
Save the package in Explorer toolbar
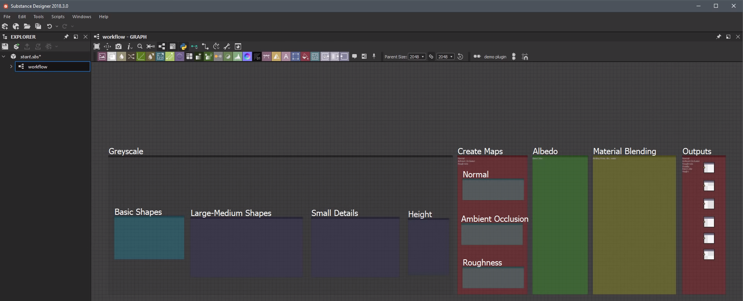5,46
